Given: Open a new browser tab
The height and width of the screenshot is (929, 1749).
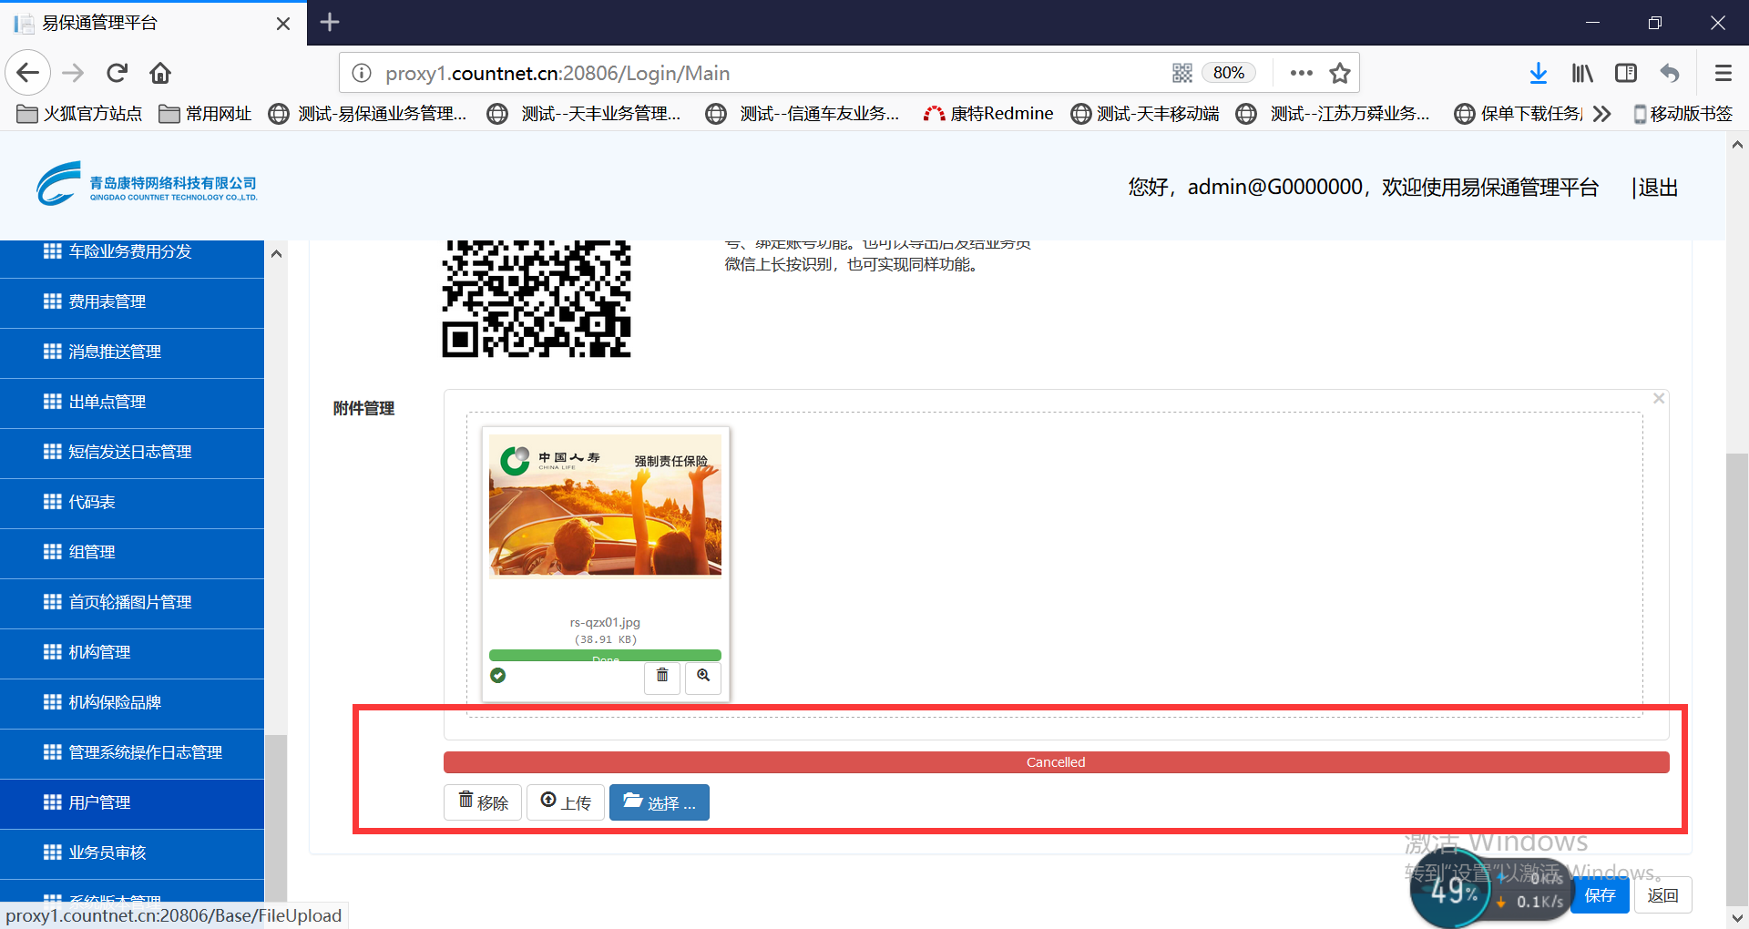Looking at the screenshot, I should 330,22.
